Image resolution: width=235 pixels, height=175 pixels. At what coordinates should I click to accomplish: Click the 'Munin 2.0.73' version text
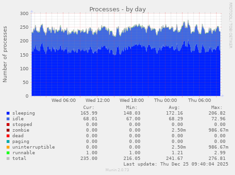click(117, 170)
